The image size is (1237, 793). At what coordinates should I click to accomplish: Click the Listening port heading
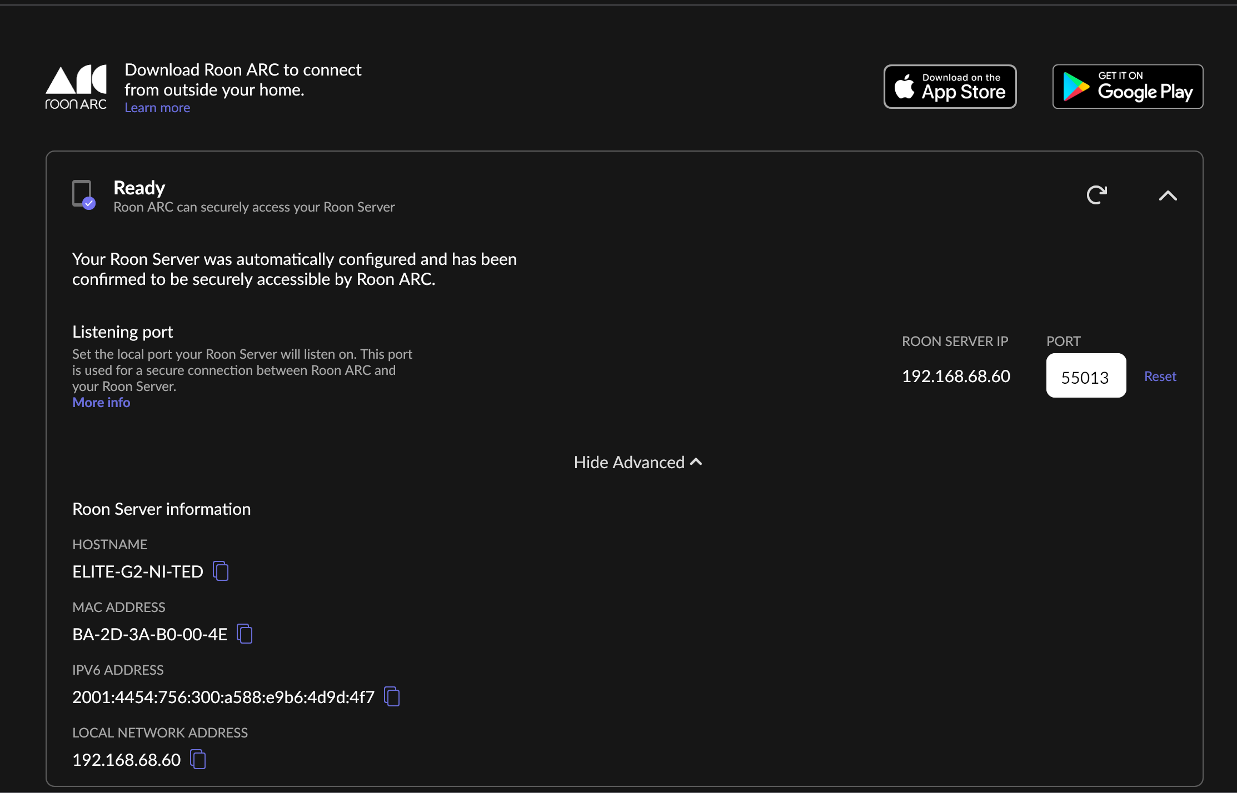coord(123,332)
